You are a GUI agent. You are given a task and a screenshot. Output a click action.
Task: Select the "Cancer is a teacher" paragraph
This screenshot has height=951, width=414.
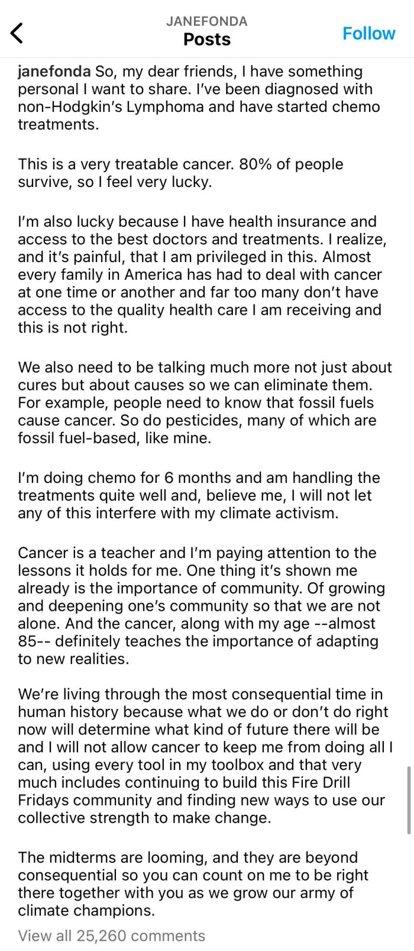pyautogui.click(x=201, y=605)
